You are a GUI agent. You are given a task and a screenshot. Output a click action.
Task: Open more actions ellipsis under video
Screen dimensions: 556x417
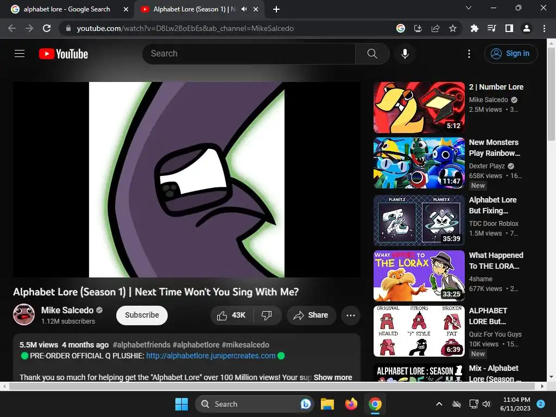tap(351, 315)
